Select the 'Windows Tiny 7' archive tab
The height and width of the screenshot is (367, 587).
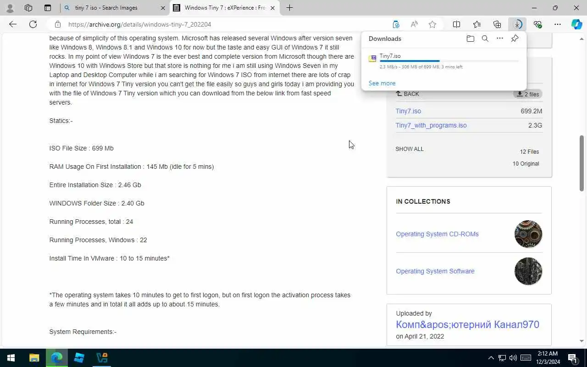coord(225,8)
